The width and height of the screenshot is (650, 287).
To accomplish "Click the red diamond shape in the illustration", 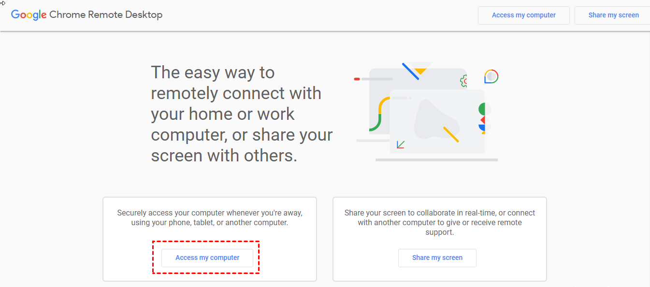I will pyautogui.click(x=482, y=119).
